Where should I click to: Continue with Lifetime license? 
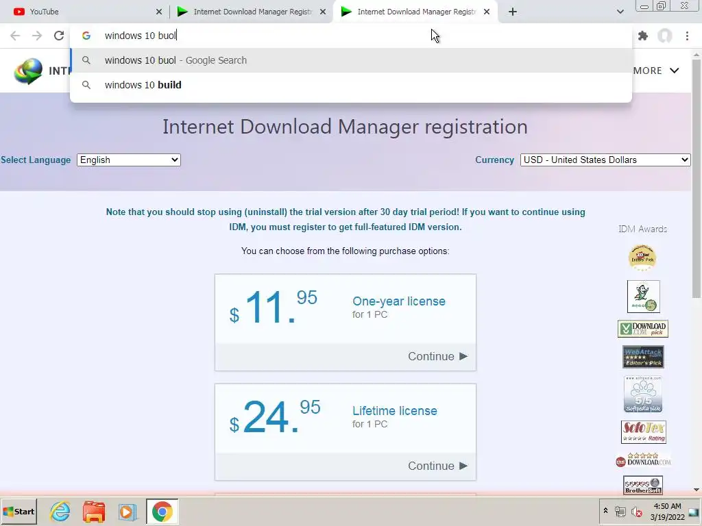click(x=437, y=466)
